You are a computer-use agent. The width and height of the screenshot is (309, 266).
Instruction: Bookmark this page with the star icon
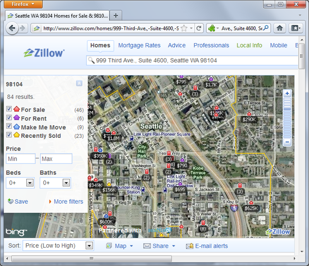184,28
